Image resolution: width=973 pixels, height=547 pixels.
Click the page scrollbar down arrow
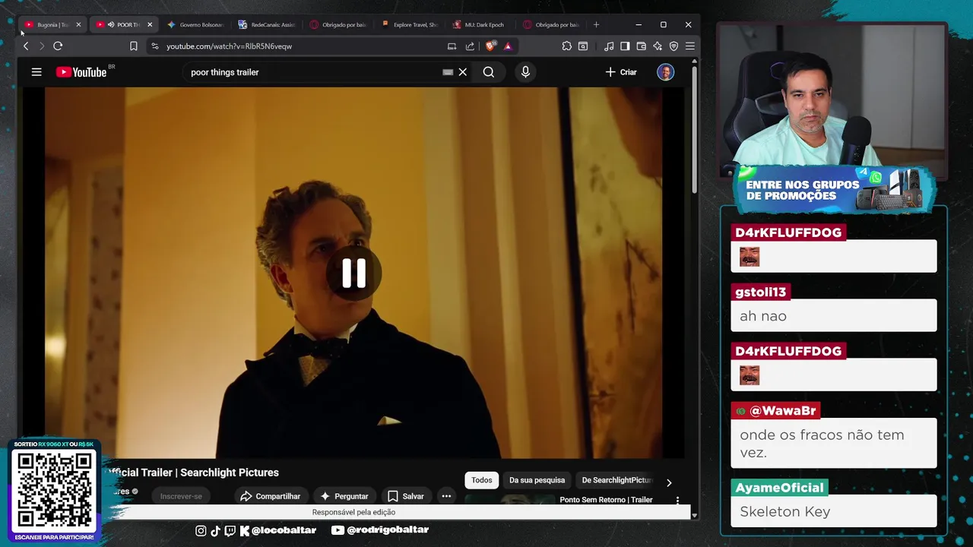pyautogui.click(x=694, y=514)
